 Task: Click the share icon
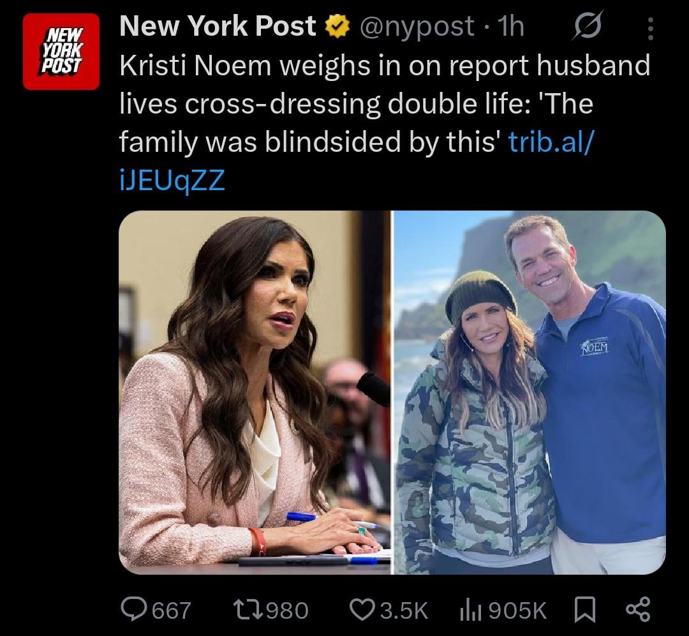click(638, 609)
